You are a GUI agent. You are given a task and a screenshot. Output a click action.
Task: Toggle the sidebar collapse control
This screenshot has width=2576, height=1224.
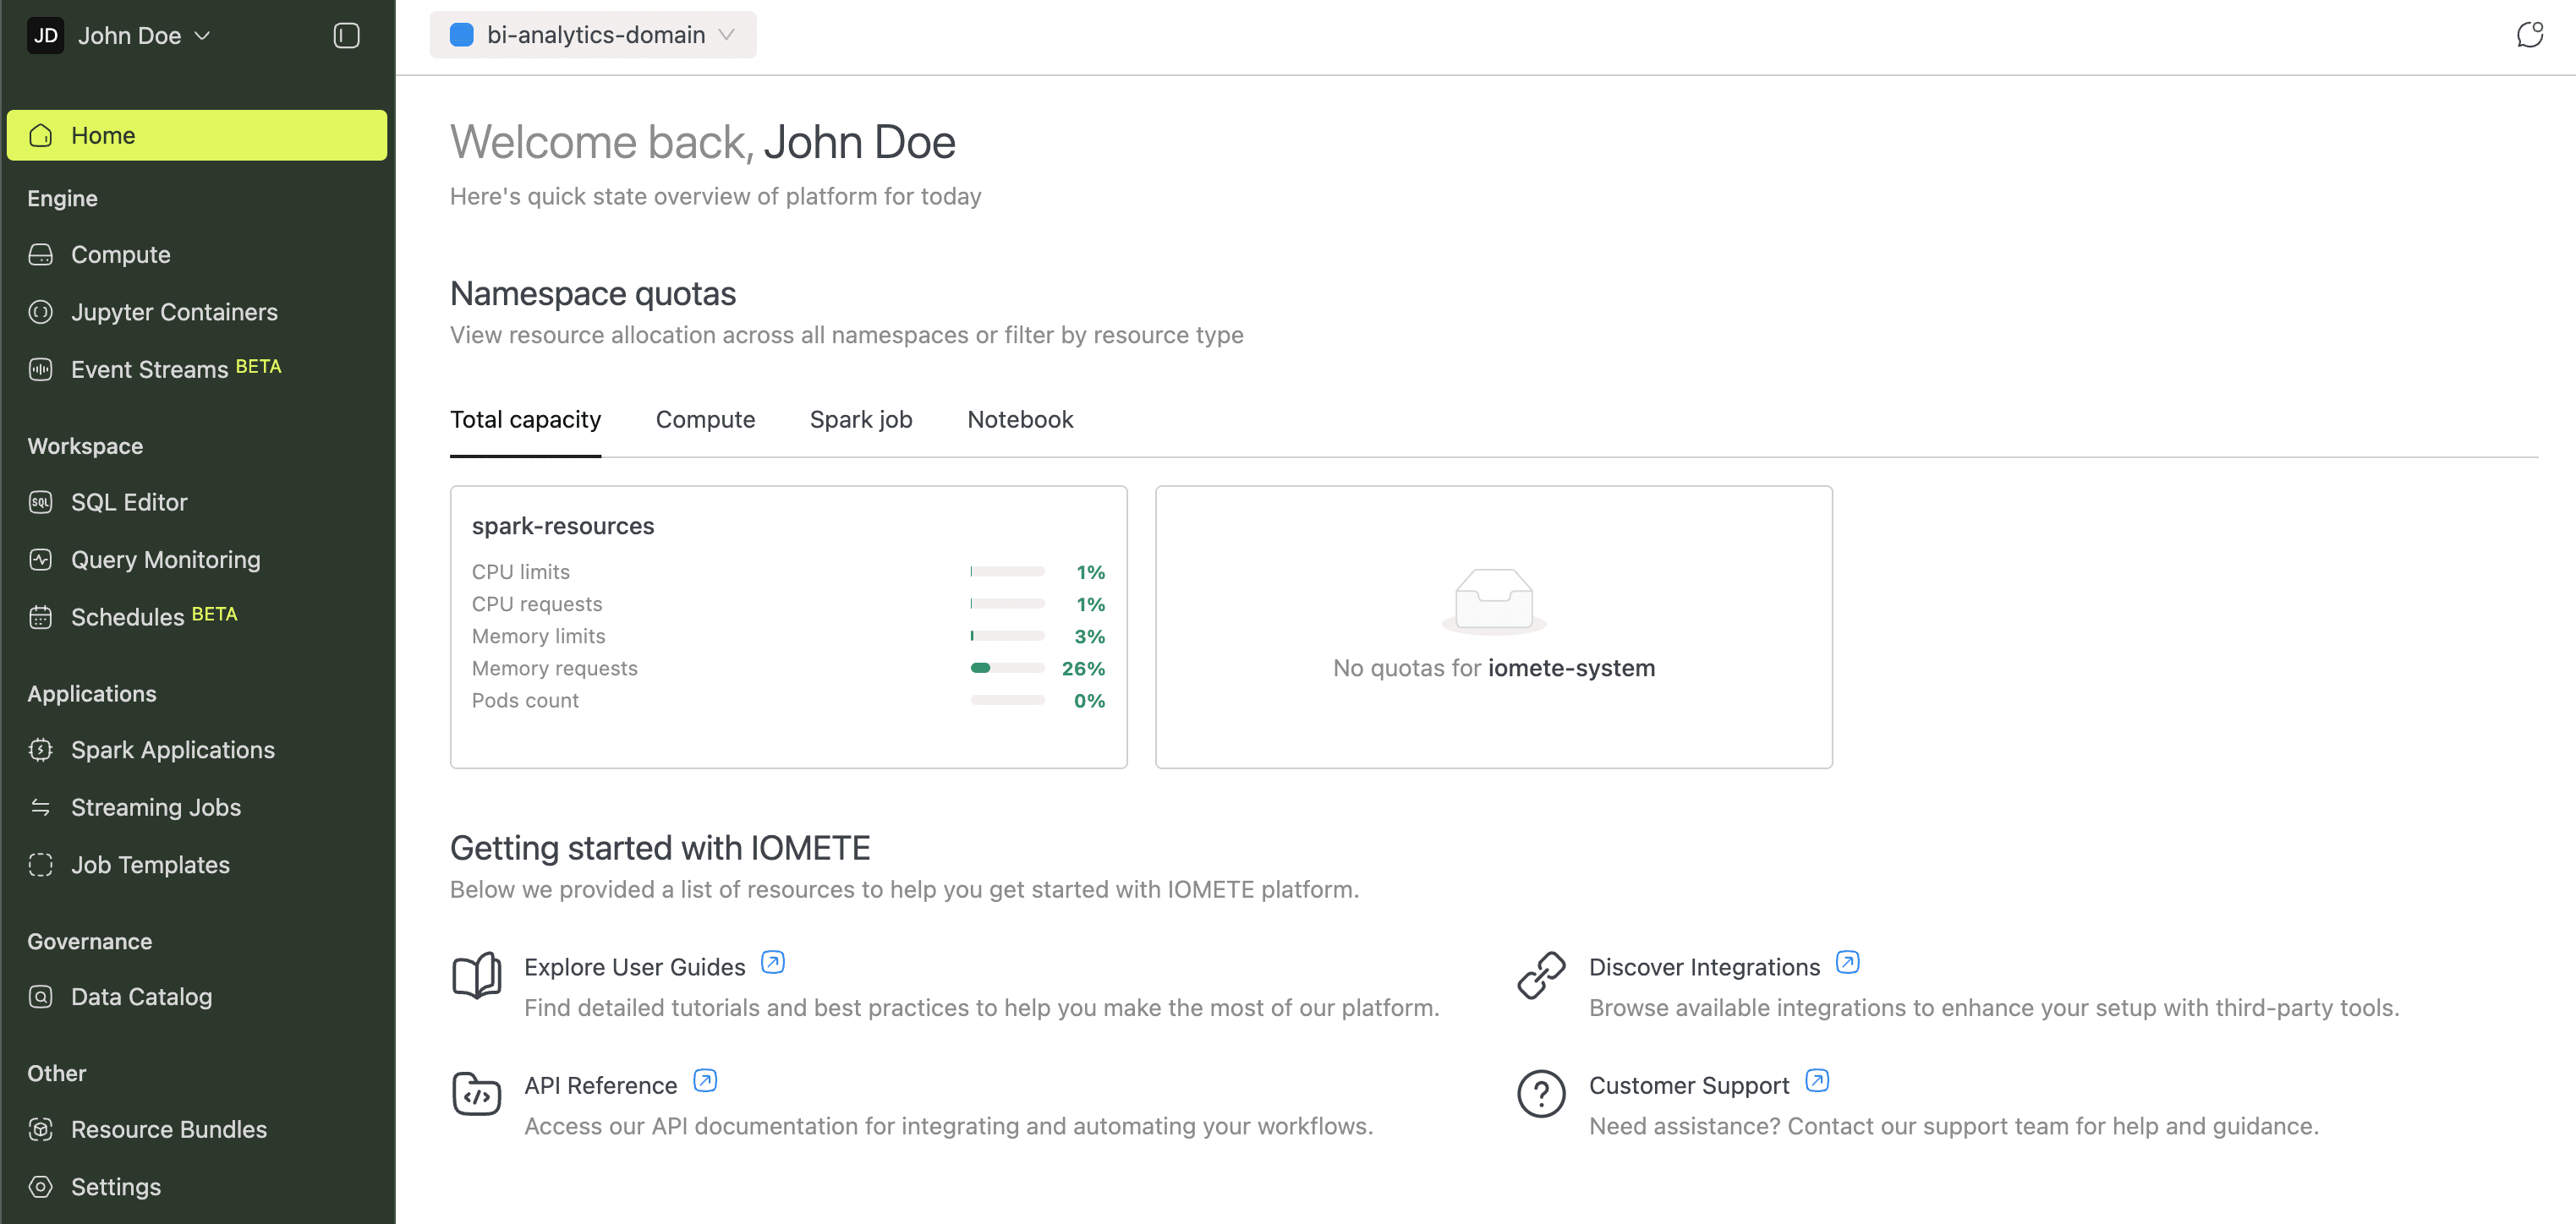[346, 35]
